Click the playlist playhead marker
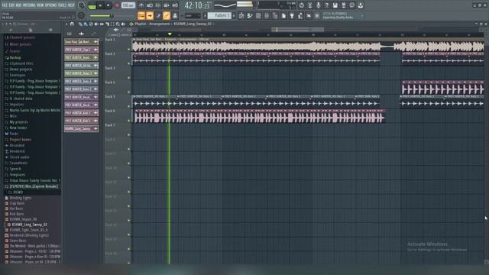The width and height of the screenshot is (489, 275). tap(170, 34)
